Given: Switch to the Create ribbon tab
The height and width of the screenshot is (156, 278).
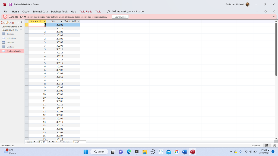Looking at the screenshot, I should tap(26, 11).
